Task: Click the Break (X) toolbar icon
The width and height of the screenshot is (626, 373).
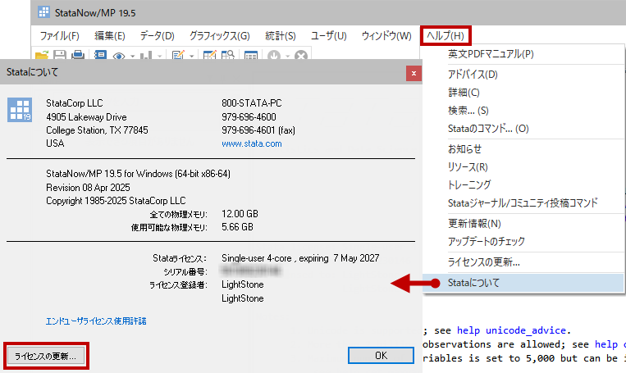Action: (301, 55)
